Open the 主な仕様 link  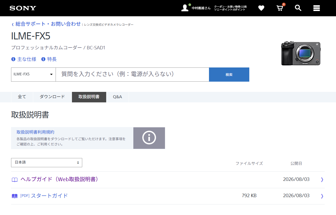tap(27, 59)
